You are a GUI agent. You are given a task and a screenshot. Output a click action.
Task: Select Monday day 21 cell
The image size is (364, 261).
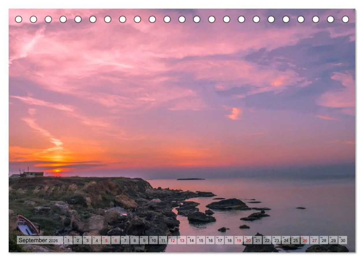tap(257, 240)
